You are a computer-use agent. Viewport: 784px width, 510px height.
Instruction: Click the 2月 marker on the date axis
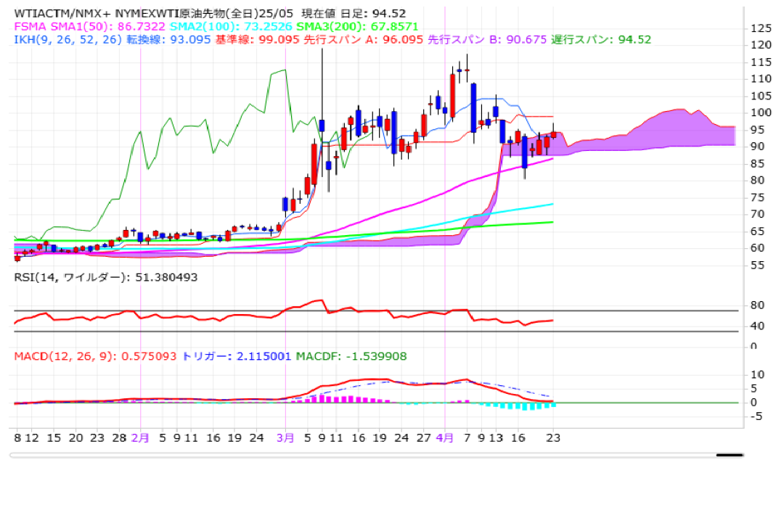pyautogui.click(x=141, y=438)
